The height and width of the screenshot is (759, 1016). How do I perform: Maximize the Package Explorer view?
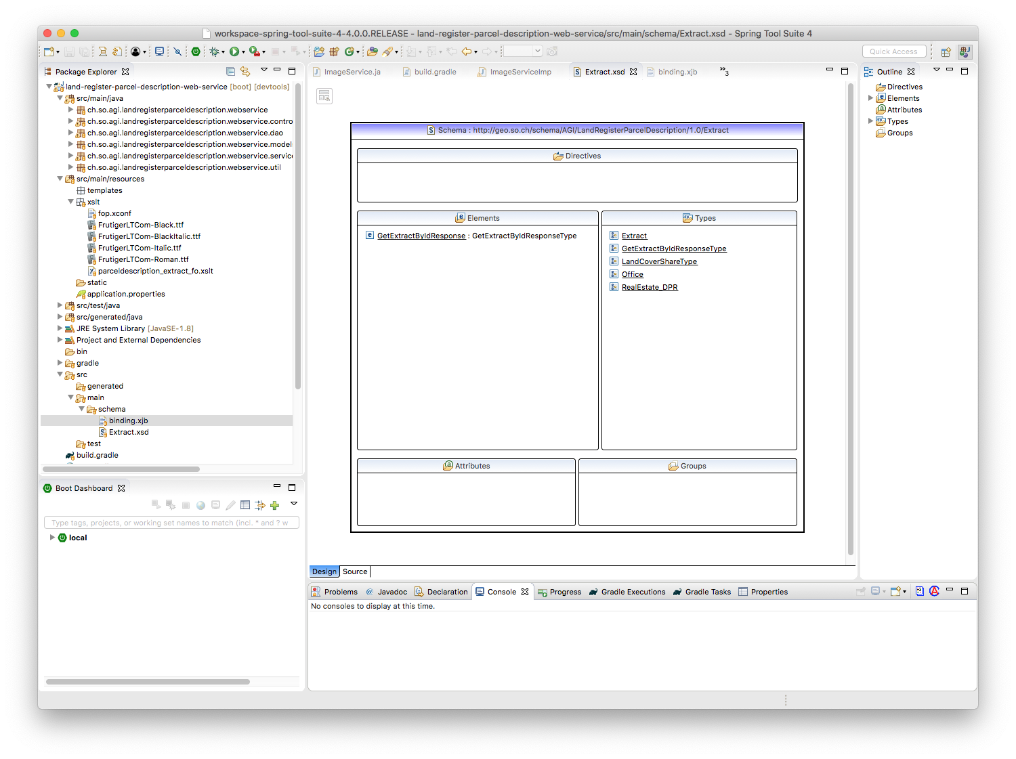coord(292,70)
